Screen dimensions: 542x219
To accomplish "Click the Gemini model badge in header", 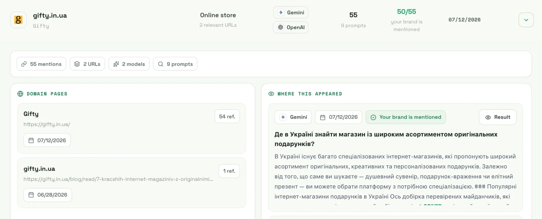I will [291, 13].
